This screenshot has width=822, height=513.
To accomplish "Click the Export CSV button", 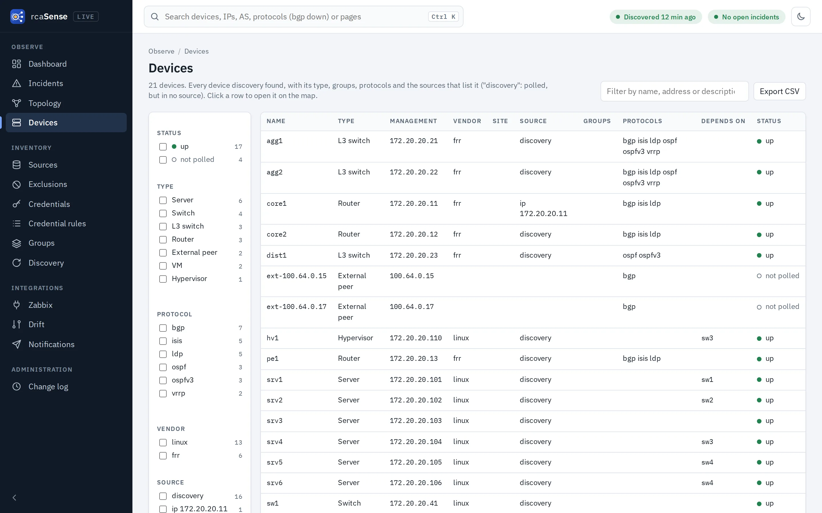I will (779, 91).
